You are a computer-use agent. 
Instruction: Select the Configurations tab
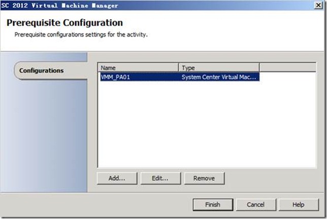[x=51, y=71]
